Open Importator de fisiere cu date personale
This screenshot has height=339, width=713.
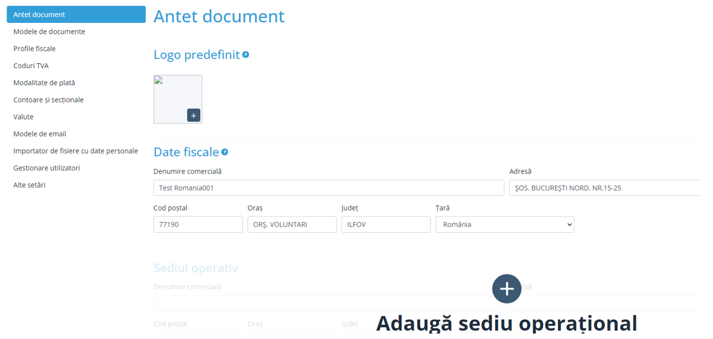(x=75, y=151)
